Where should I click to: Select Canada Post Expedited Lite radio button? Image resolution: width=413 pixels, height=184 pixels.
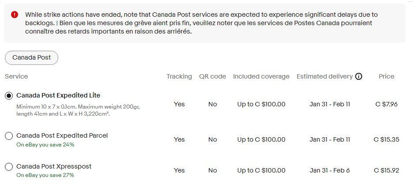point(9,96)
